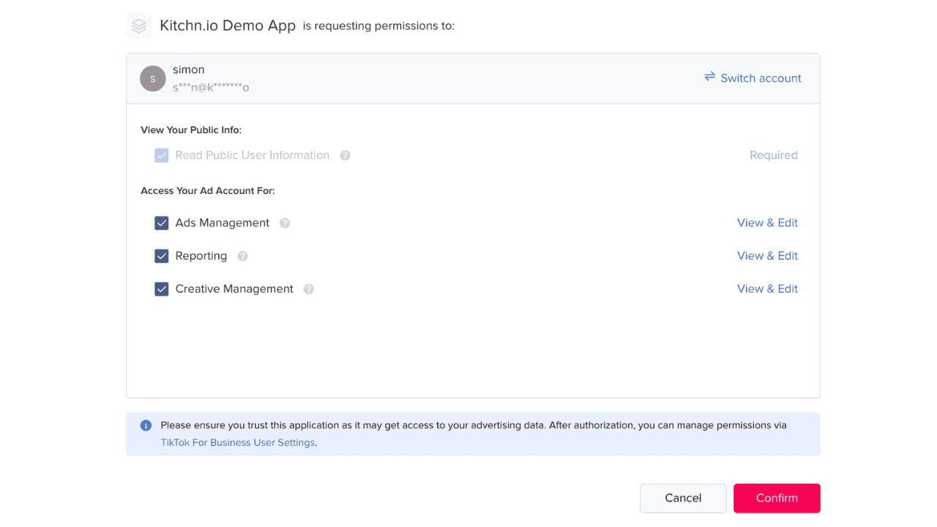Click the user avatar circle for simon
This screenshot has height=527, width=937.
tap(152, 78)
